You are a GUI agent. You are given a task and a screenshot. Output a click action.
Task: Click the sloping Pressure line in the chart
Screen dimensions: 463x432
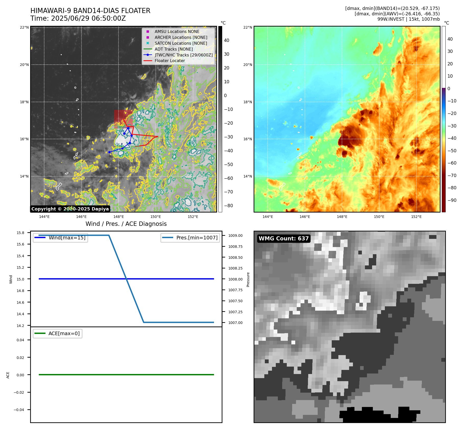[x=126, y=279]
